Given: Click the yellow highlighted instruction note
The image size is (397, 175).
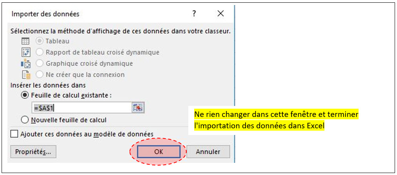Looking at the screenshot, I should 277,121.
